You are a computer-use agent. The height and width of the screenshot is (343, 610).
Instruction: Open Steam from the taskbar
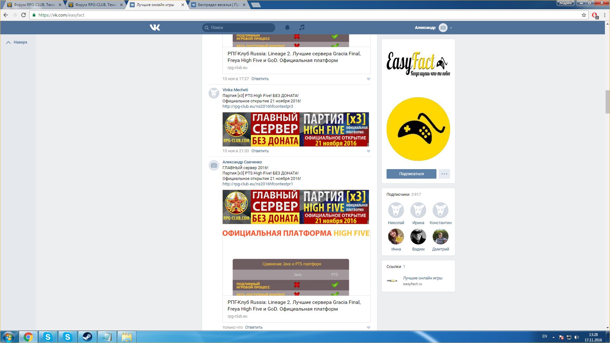[87, 337]
